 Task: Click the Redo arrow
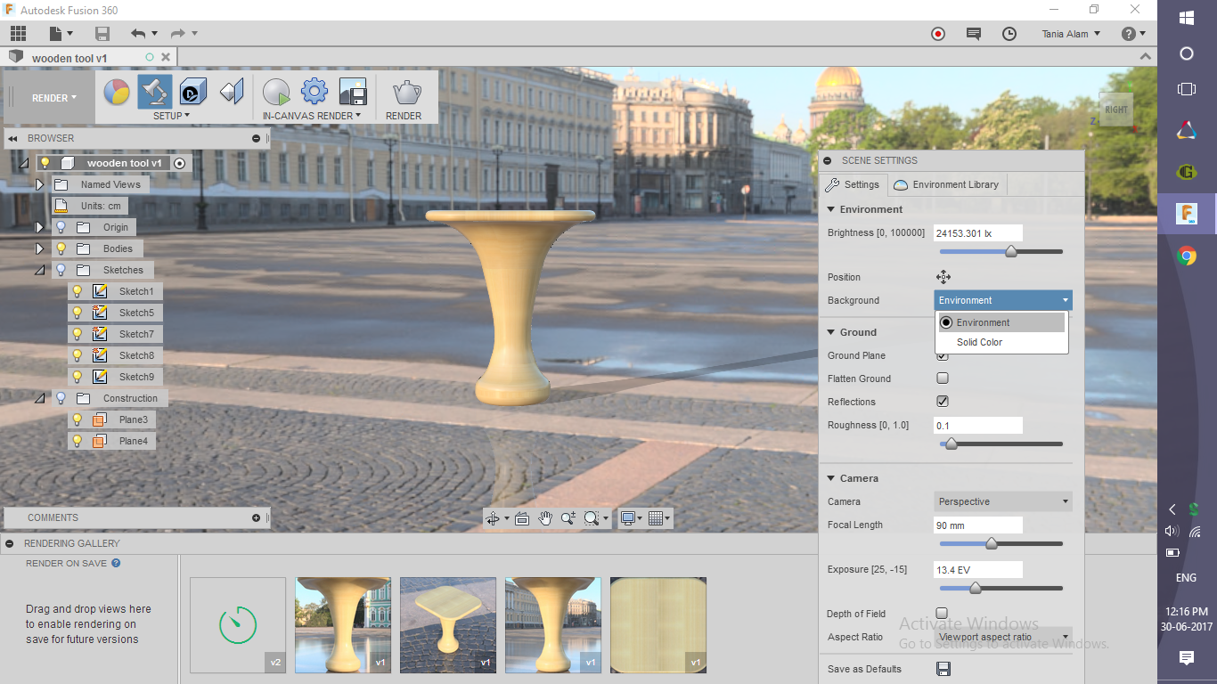point(178,34)
